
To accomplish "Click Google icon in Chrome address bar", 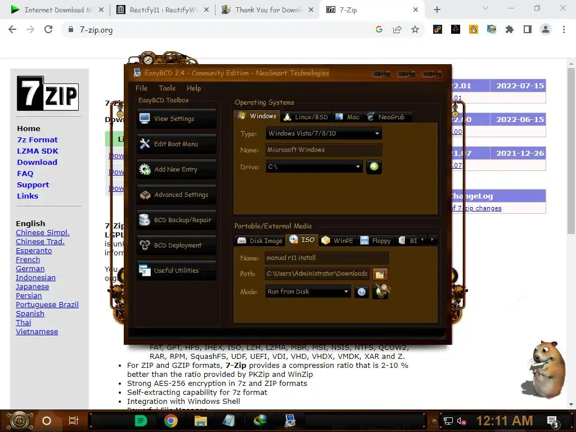I will pyautogui.click(x=379, y=29).
